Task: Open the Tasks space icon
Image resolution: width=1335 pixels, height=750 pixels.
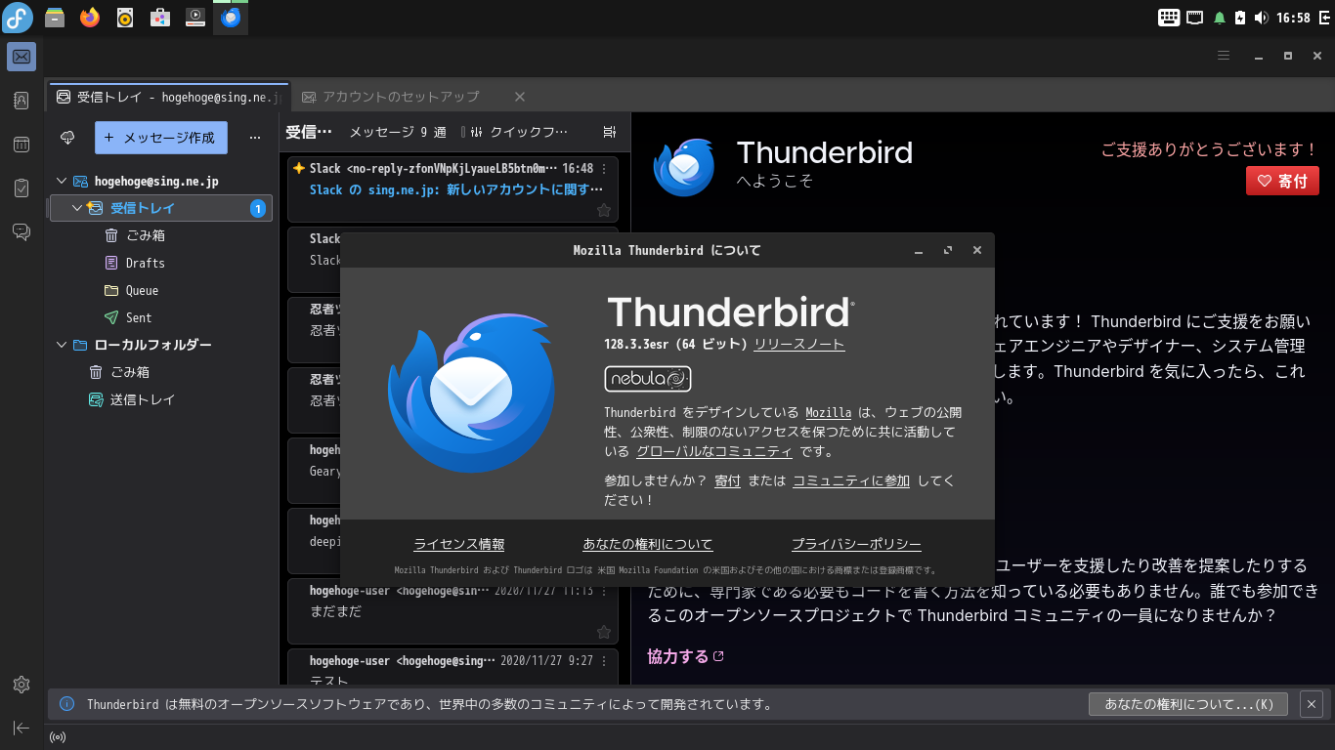Action: click(x=22, y=188)
